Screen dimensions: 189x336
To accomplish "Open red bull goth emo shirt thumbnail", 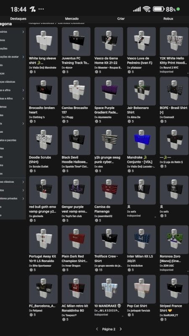I will [x=44, y=190].
